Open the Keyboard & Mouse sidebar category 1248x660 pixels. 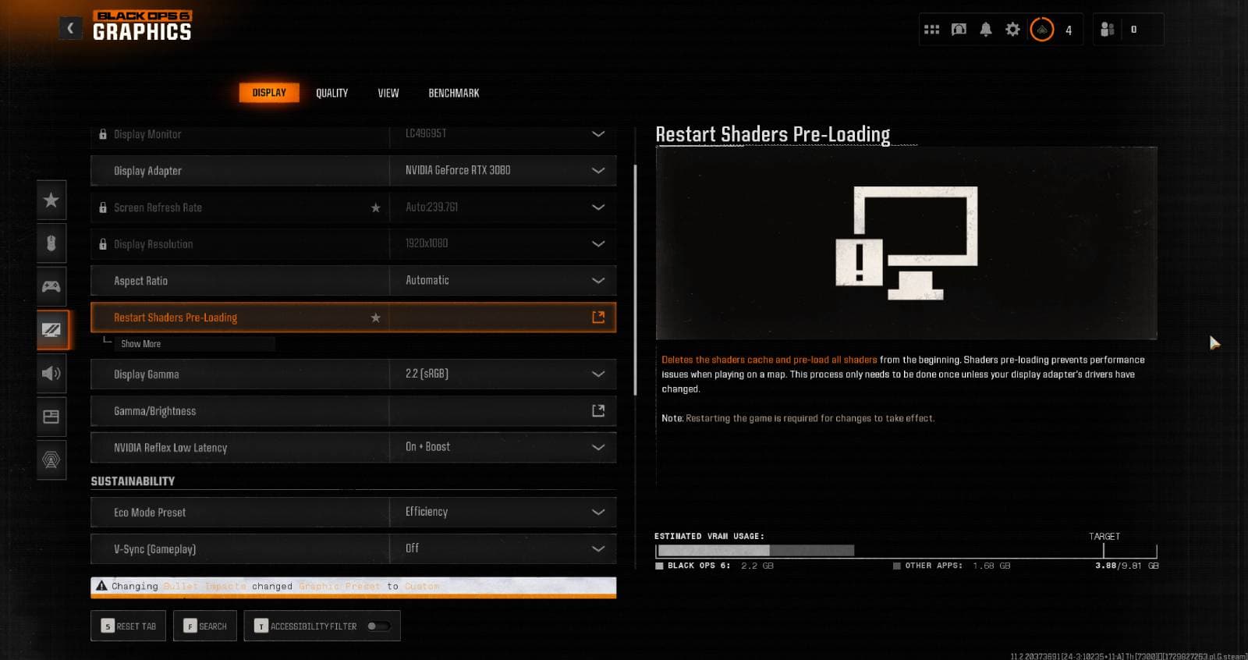(x=51, y=243)
